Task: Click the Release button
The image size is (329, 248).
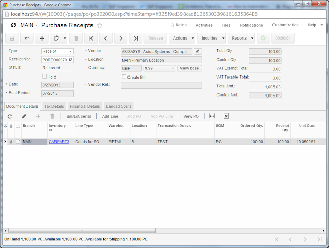Action: click(x=155, y=38)
